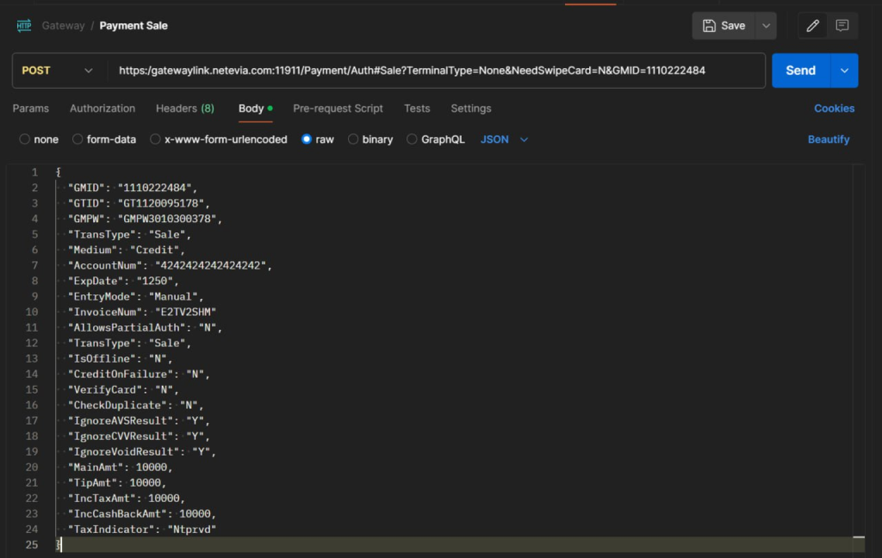Open the POST method dropdown

click(57, 71)
